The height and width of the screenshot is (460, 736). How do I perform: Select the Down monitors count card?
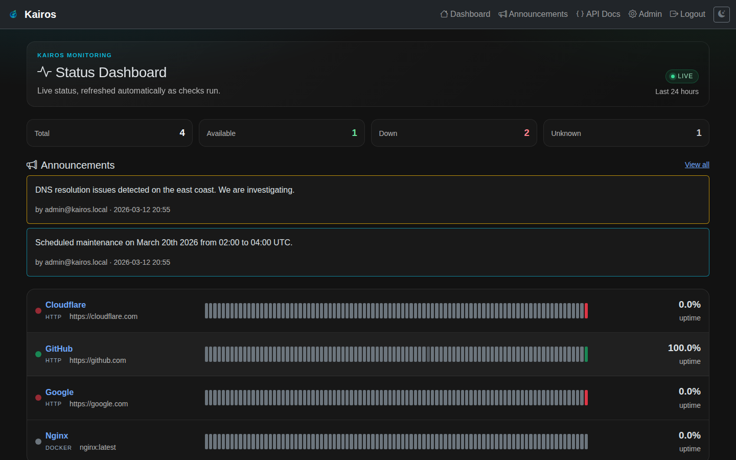pyautogui.click(x=453, y=133)
